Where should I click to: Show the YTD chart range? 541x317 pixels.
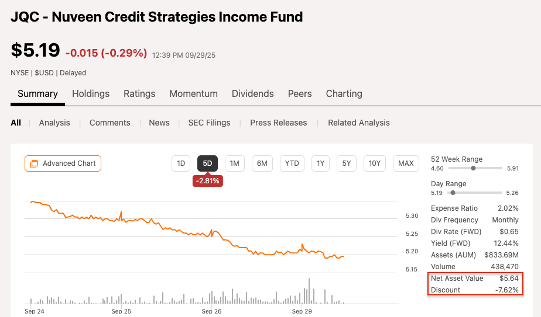click(292, 163)
